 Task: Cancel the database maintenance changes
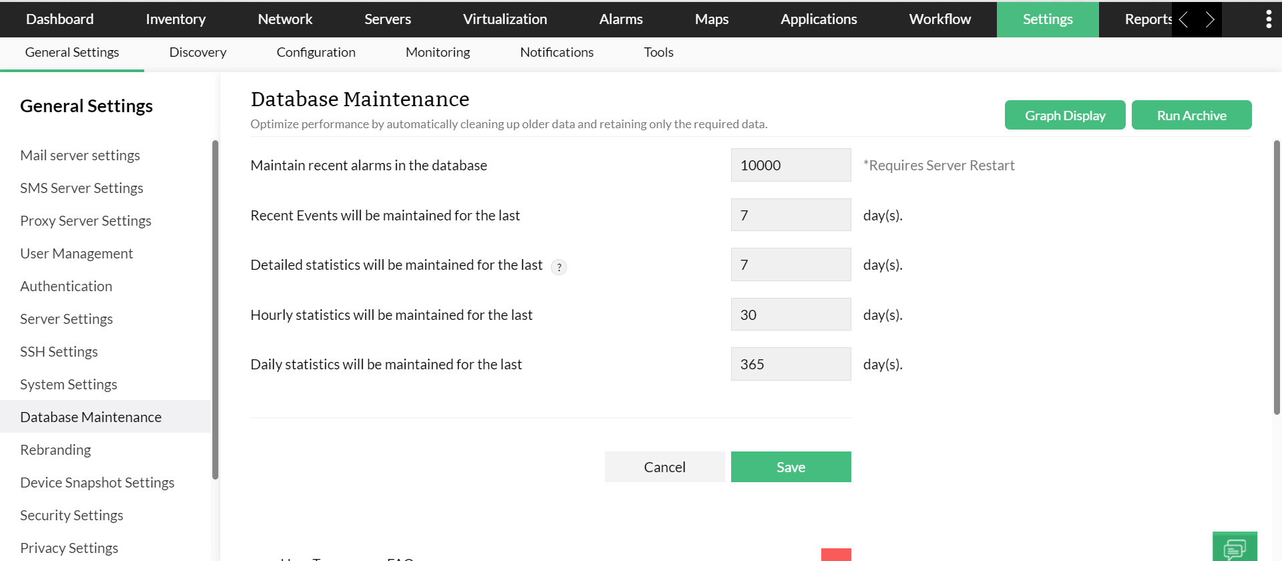664,467
